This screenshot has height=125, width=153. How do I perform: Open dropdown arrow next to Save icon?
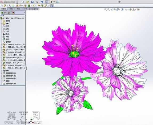[35, 2]
